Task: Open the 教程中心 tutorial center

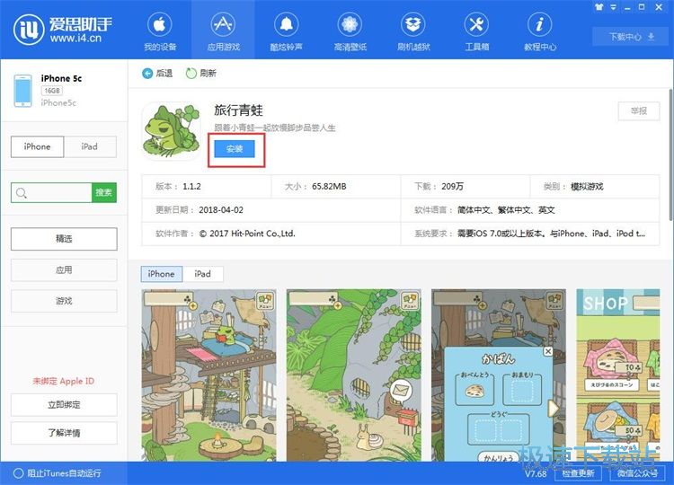Action: point(540,31)
